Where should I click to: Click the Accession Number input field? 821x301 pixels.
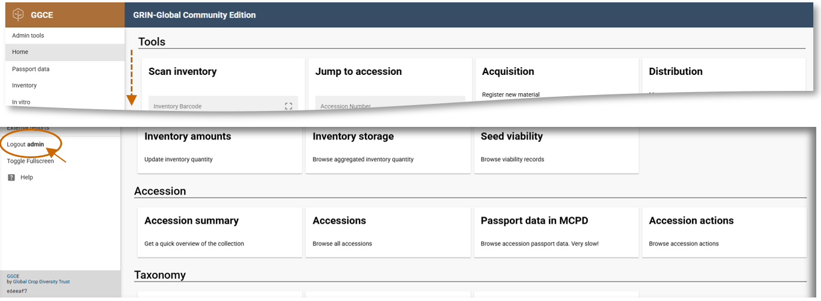pyautogui.click(x=379, y=106)
